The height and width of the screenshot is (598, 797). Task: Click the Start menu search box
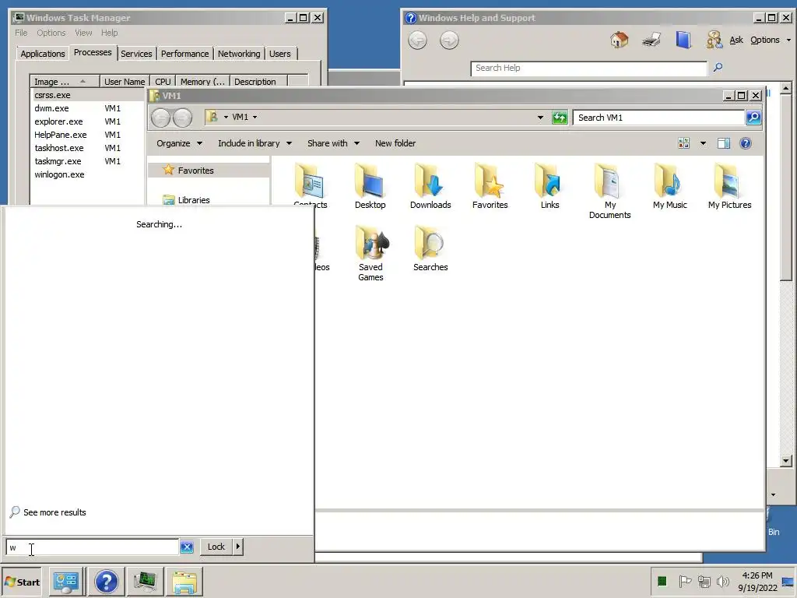[92, 547]
